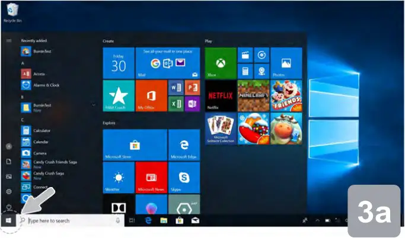Open the Microsoft Edge tile
Image resolution: width=405 pixels, height=238 pixels.
click(184, 145)
